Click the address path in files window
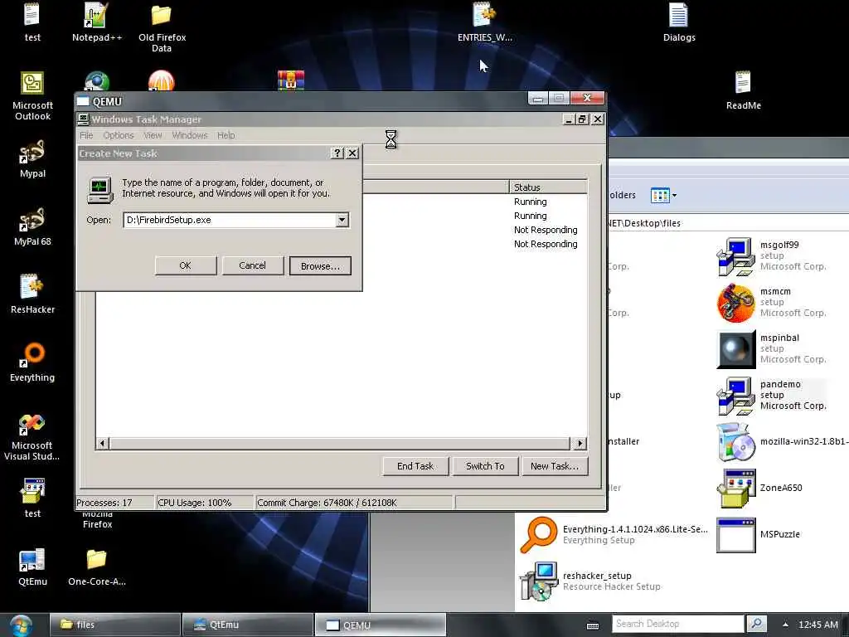 (644, 223)
